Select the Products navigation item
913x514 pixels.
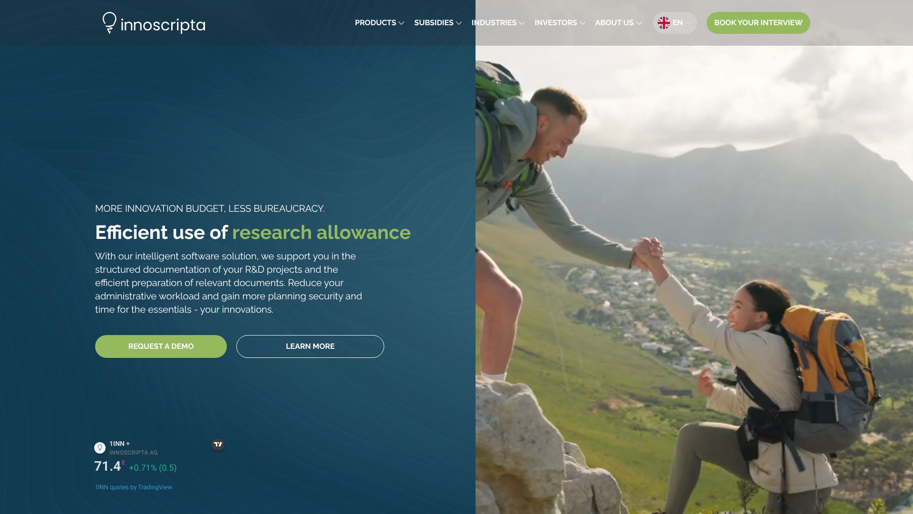[x=375, y=23]
